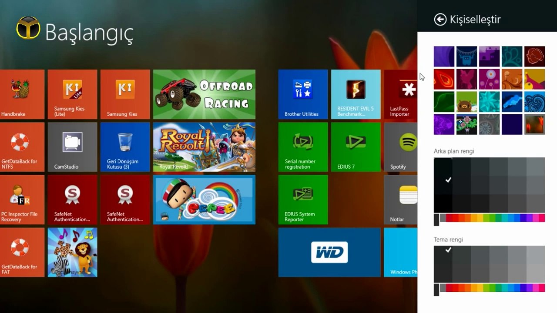The height and width of the screenshot is (313, 557).
Task: Choose the solid green curve background pattern
Action: tap(444, 102)
